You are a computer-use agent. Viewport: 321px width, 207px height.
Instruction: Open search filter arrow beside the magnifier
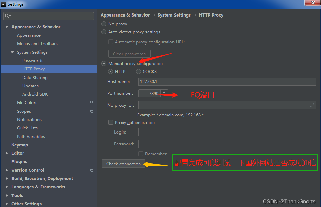[x=10, y=16]
